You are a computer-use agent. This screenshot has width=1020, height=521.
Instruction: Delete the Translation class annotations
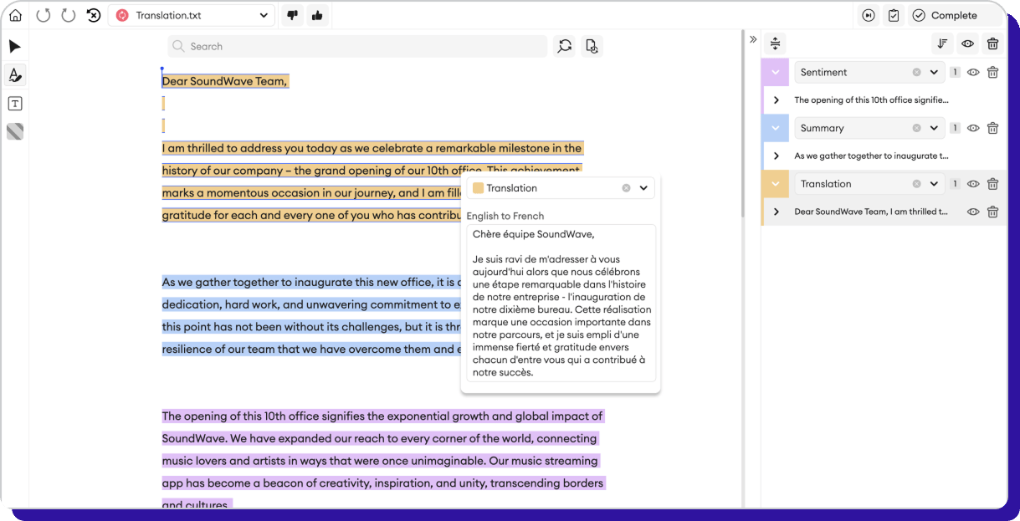pyautogui.click(x=992, y=184)
